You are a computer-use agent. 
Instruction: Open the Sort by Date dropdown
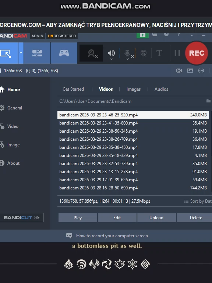(198, 201)
